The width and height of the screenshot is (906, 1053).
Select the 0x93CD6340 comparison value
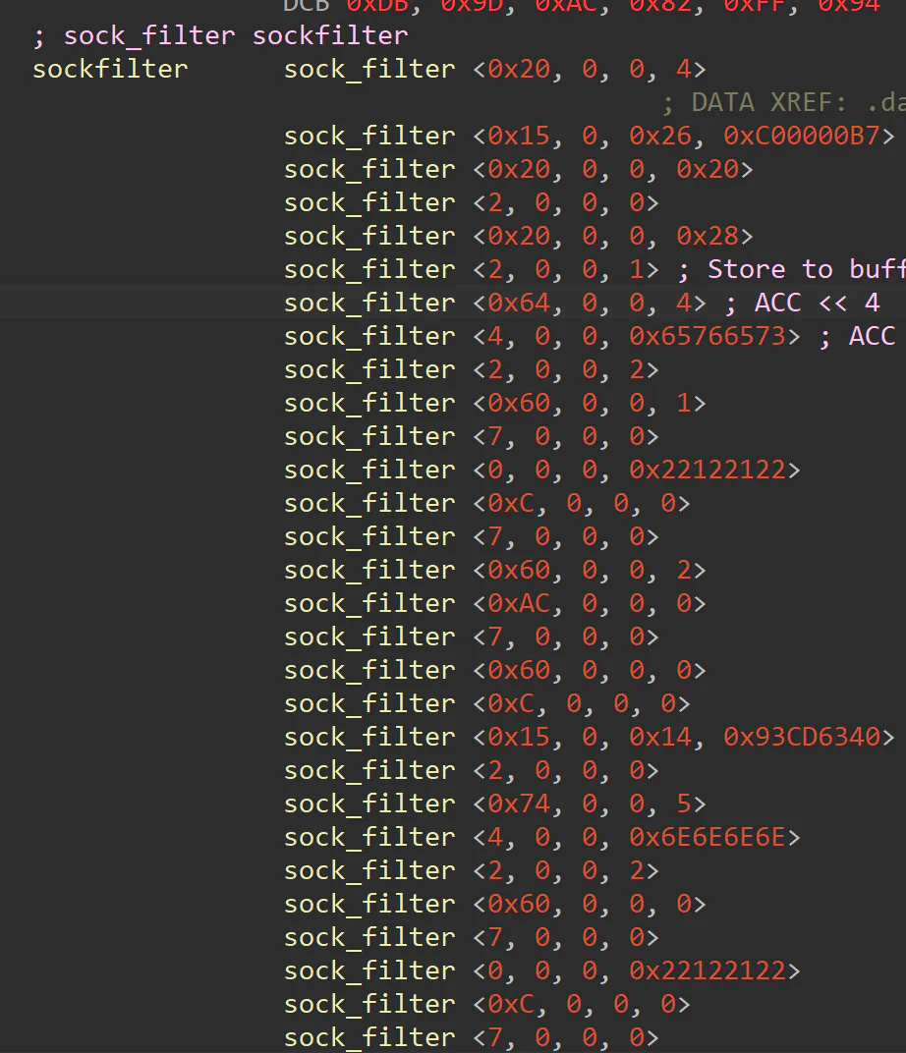click(x=801, y=737)
